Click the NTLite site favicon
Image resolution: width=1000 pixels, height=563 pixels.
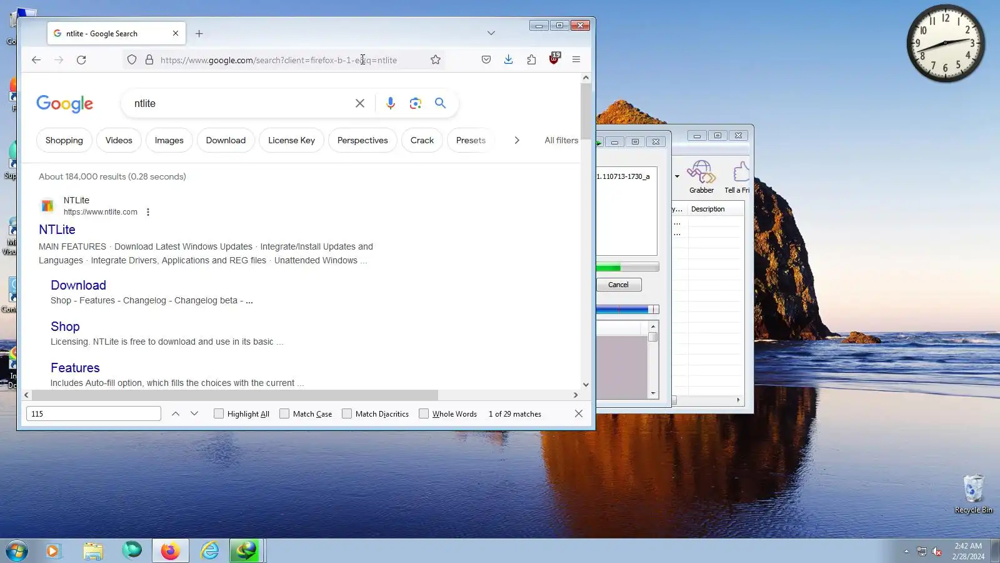point(47,206)
